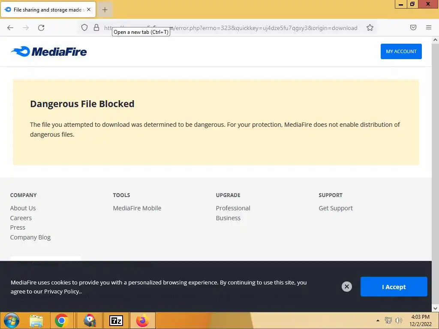
Task: Reload the page with the refresh icon
Action: click(41, 28)
